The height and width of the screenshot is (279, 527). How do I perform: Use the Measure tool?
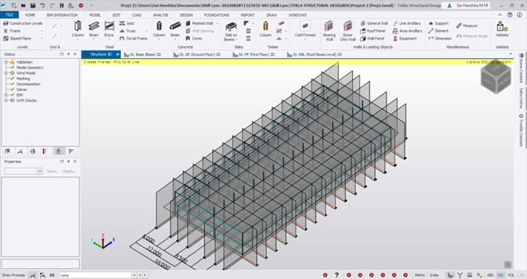(x=467, y=26)
